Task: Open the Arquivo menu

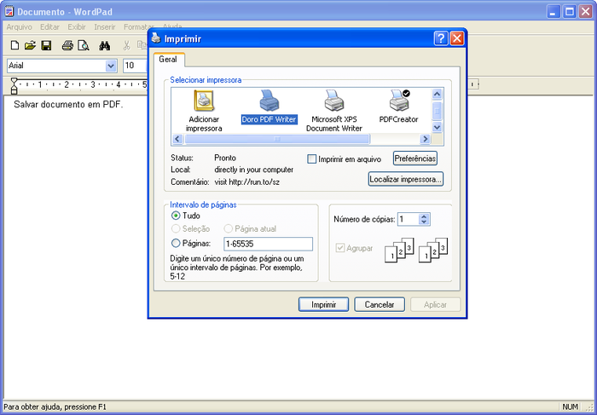Action: (x=20, y=27)
